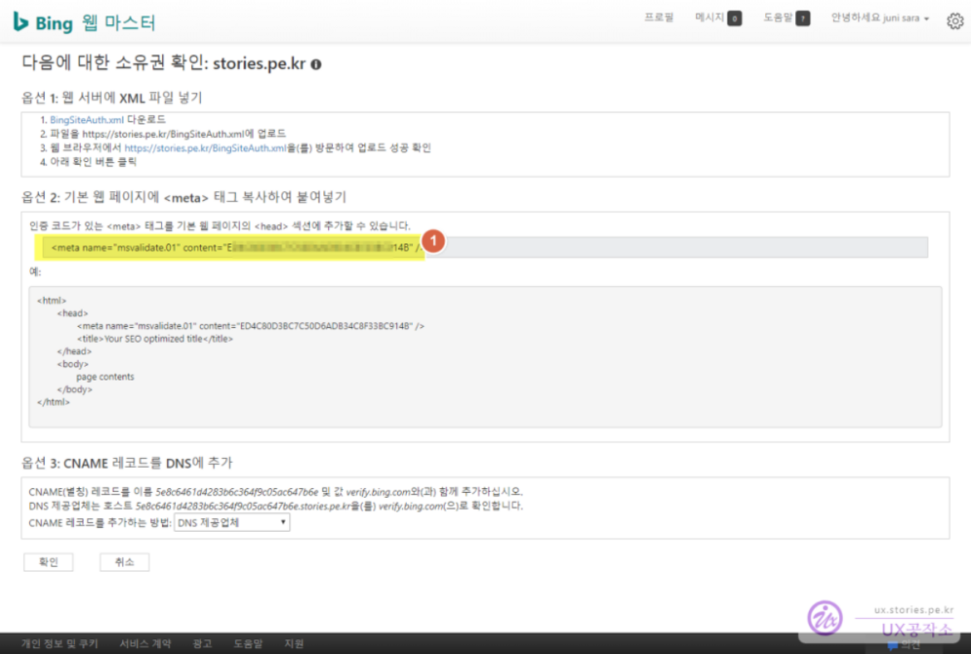Open the 프로필 menu item
The height and width of the screenshot is (654, 971).
[659, 18]
